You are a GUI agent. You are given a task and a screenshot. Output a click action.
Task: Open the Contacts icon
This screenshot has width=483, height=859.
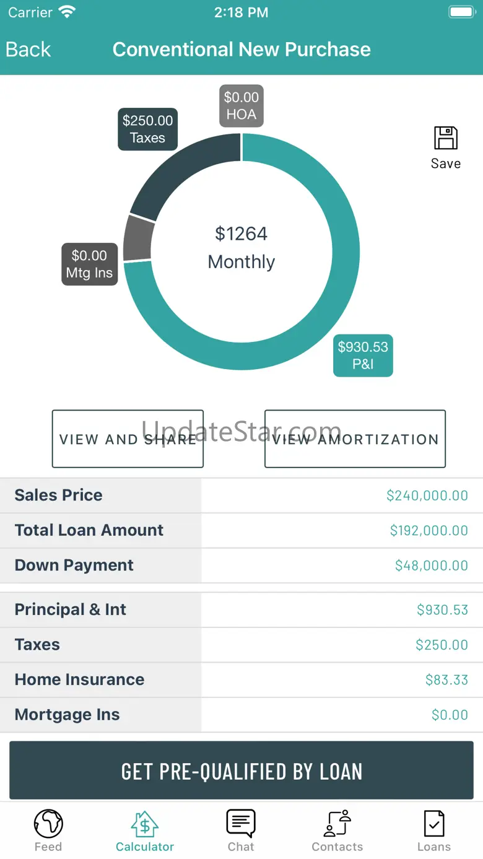337,824
